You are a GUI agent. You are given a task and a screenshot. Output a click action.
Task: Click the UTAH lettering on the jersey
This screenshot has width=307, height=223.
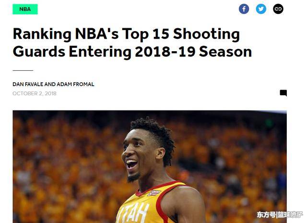pos(135,213)
